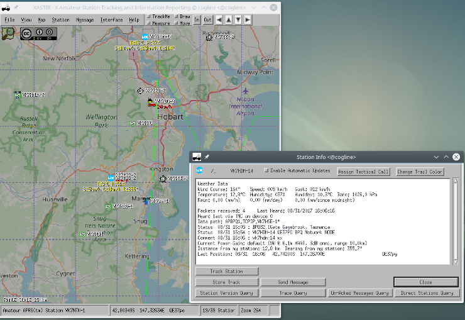This screenshot has width=465, height=320.
Task: Click the Station Info scrollbar up arrow
Action: (456, 180)
